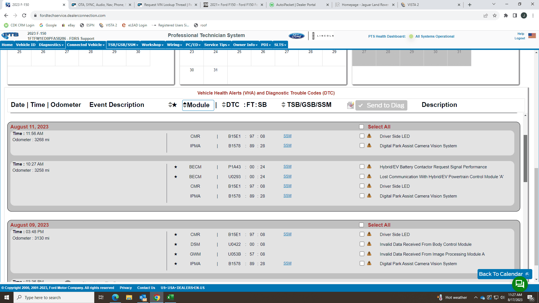This screenshot has width=539, height=303.
Task: Tick the checkbox for P1A43 Hybrid/EV Battery Contactor
Action: (x=362, y=167)
